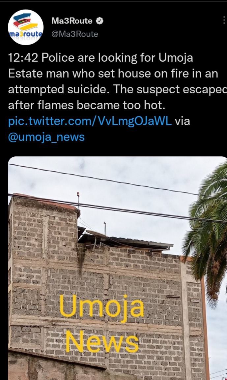Click the 12:42 time in the tweet
Viewport: 227px width, 380px height.
(23, 58)
